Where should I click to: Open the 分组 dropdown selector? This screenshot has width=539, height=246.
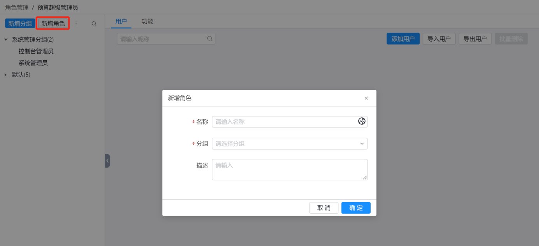pyautogui.click(x=289, y=144)
